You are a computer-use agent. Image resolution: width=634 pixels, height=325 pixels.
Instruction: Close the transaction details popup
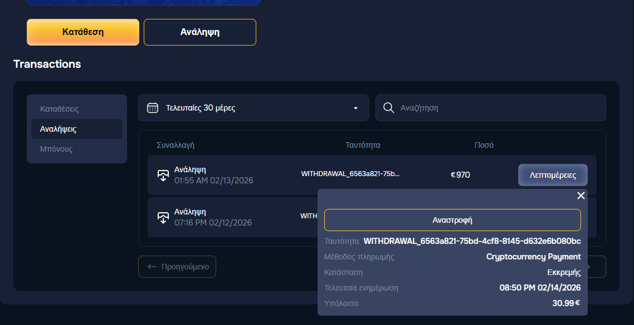(581, 196)
